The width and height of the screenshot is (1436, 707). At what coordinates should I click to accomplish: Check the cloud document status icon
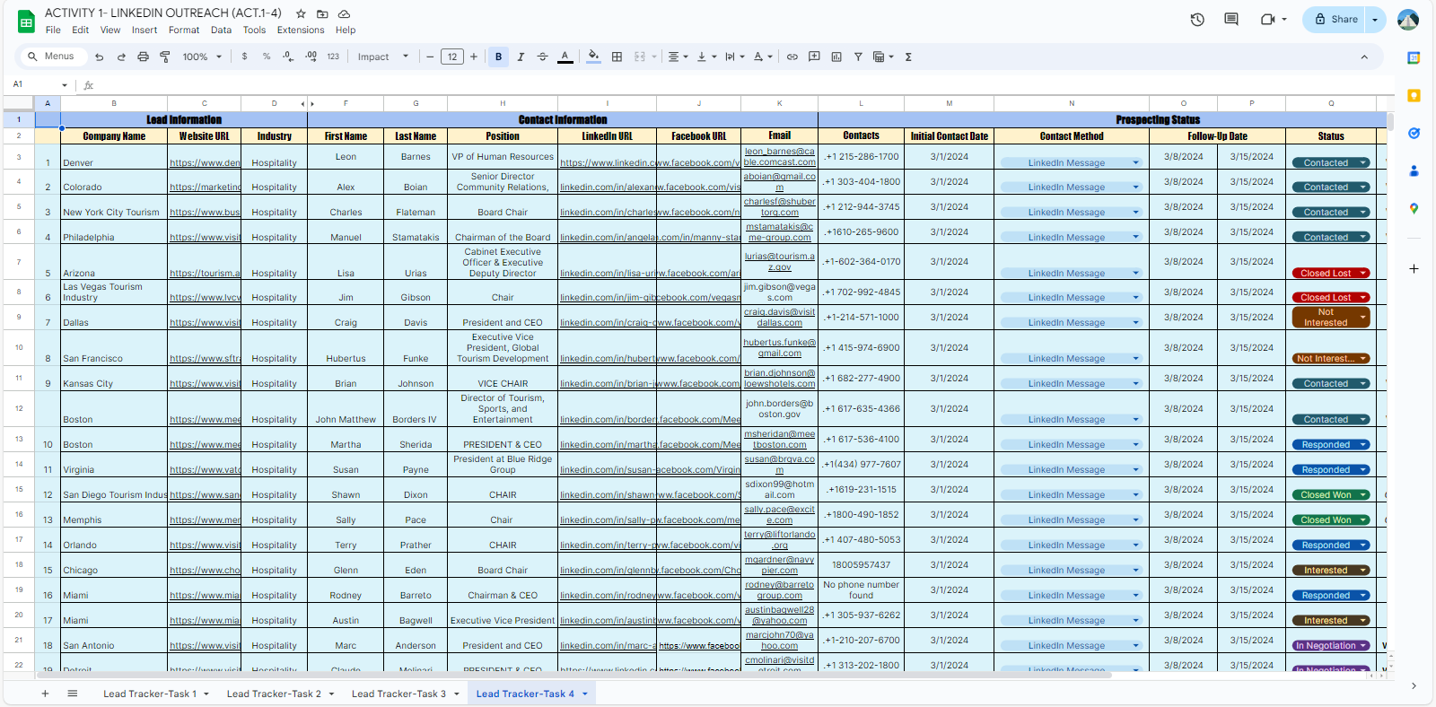click(x=344, y=13)
